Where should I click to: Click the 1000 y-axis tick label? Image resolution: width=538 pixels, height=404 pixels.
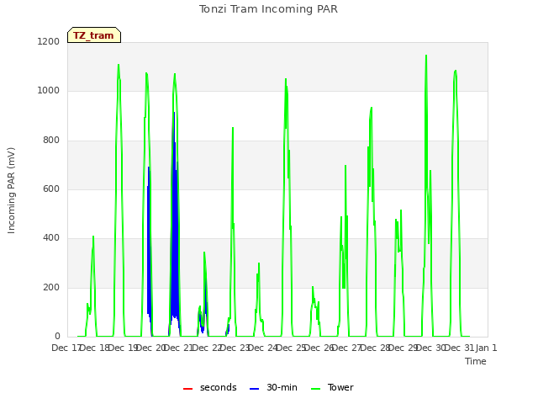coord(49,91)
